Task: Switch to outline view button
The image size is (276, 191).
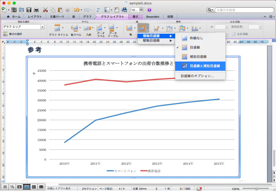Action: click(12, 187)
